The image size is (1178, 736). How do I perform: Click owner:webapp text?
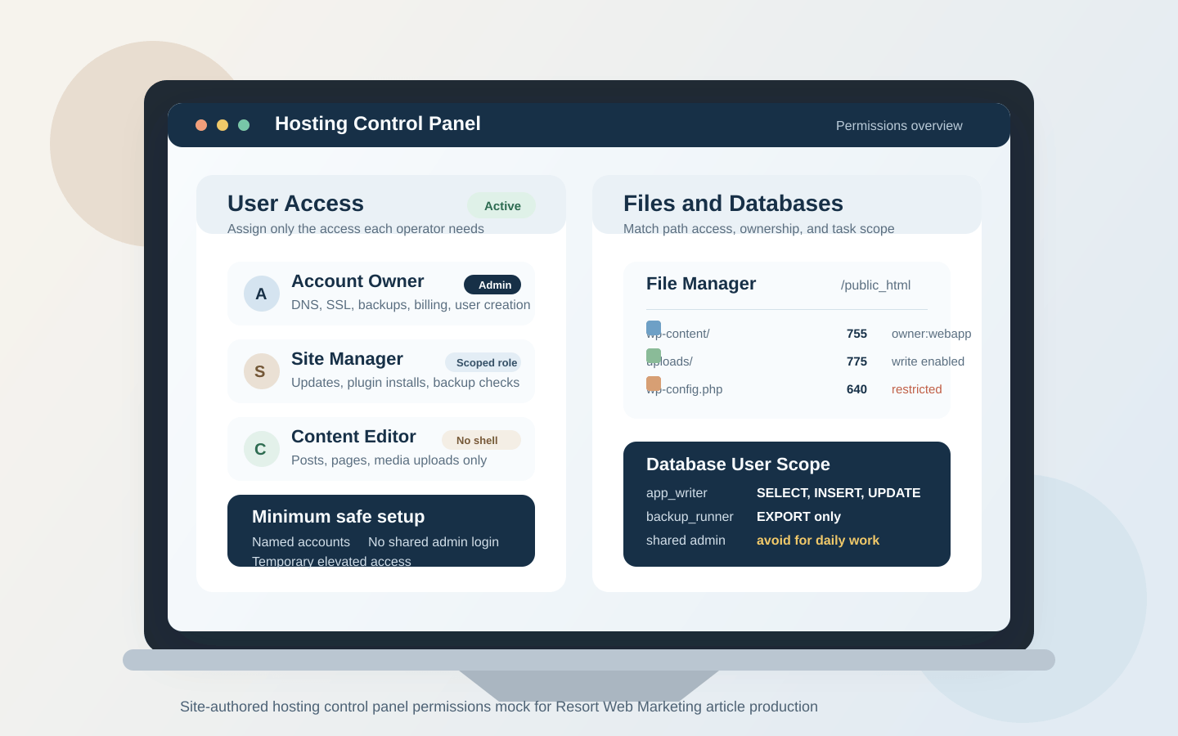[932, 334]
